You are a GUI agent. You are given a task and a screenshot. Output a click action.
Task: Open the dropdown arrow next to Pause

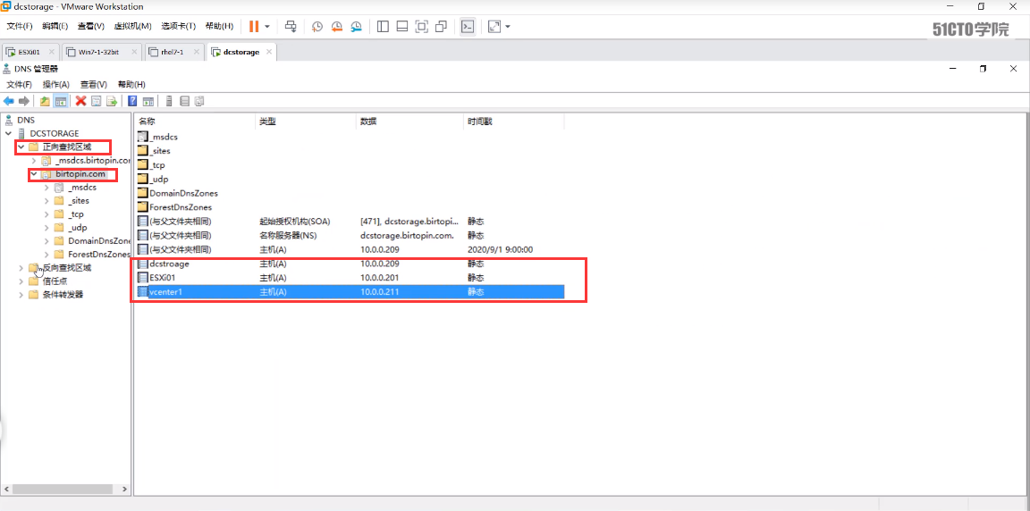coord(267,27)
